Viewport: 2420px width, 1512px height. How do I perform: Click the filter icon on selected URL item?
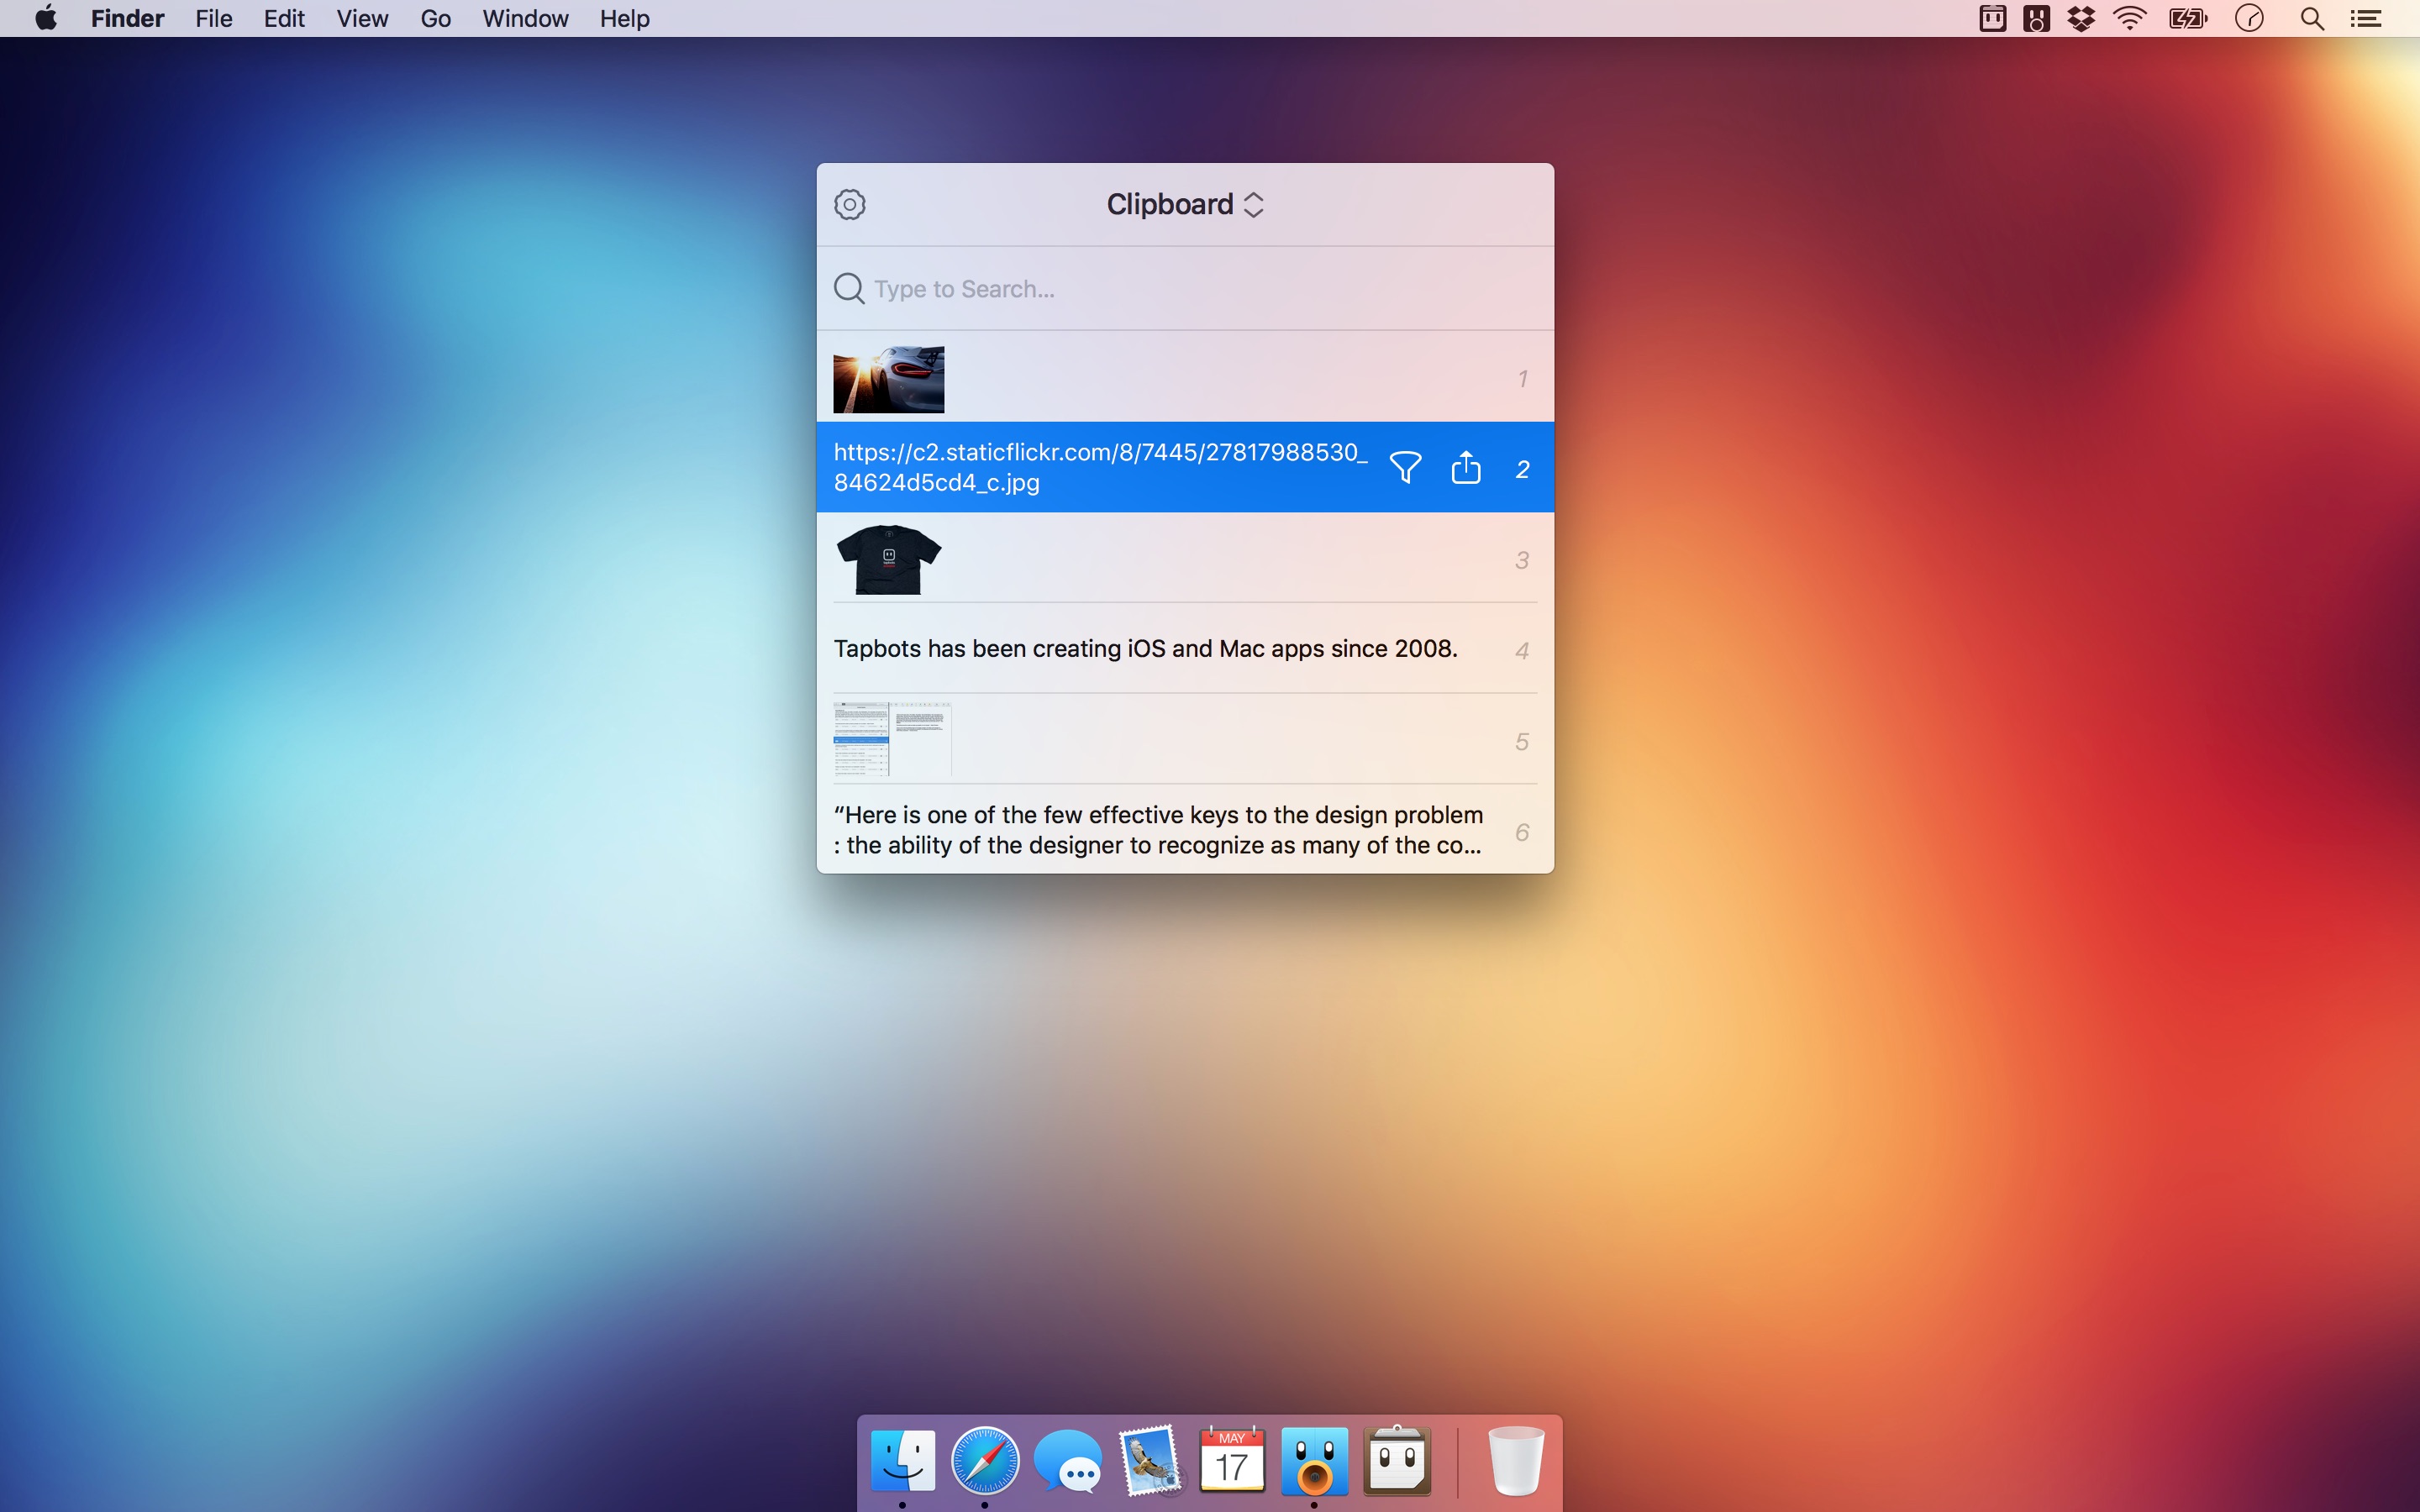[1406, 467]
